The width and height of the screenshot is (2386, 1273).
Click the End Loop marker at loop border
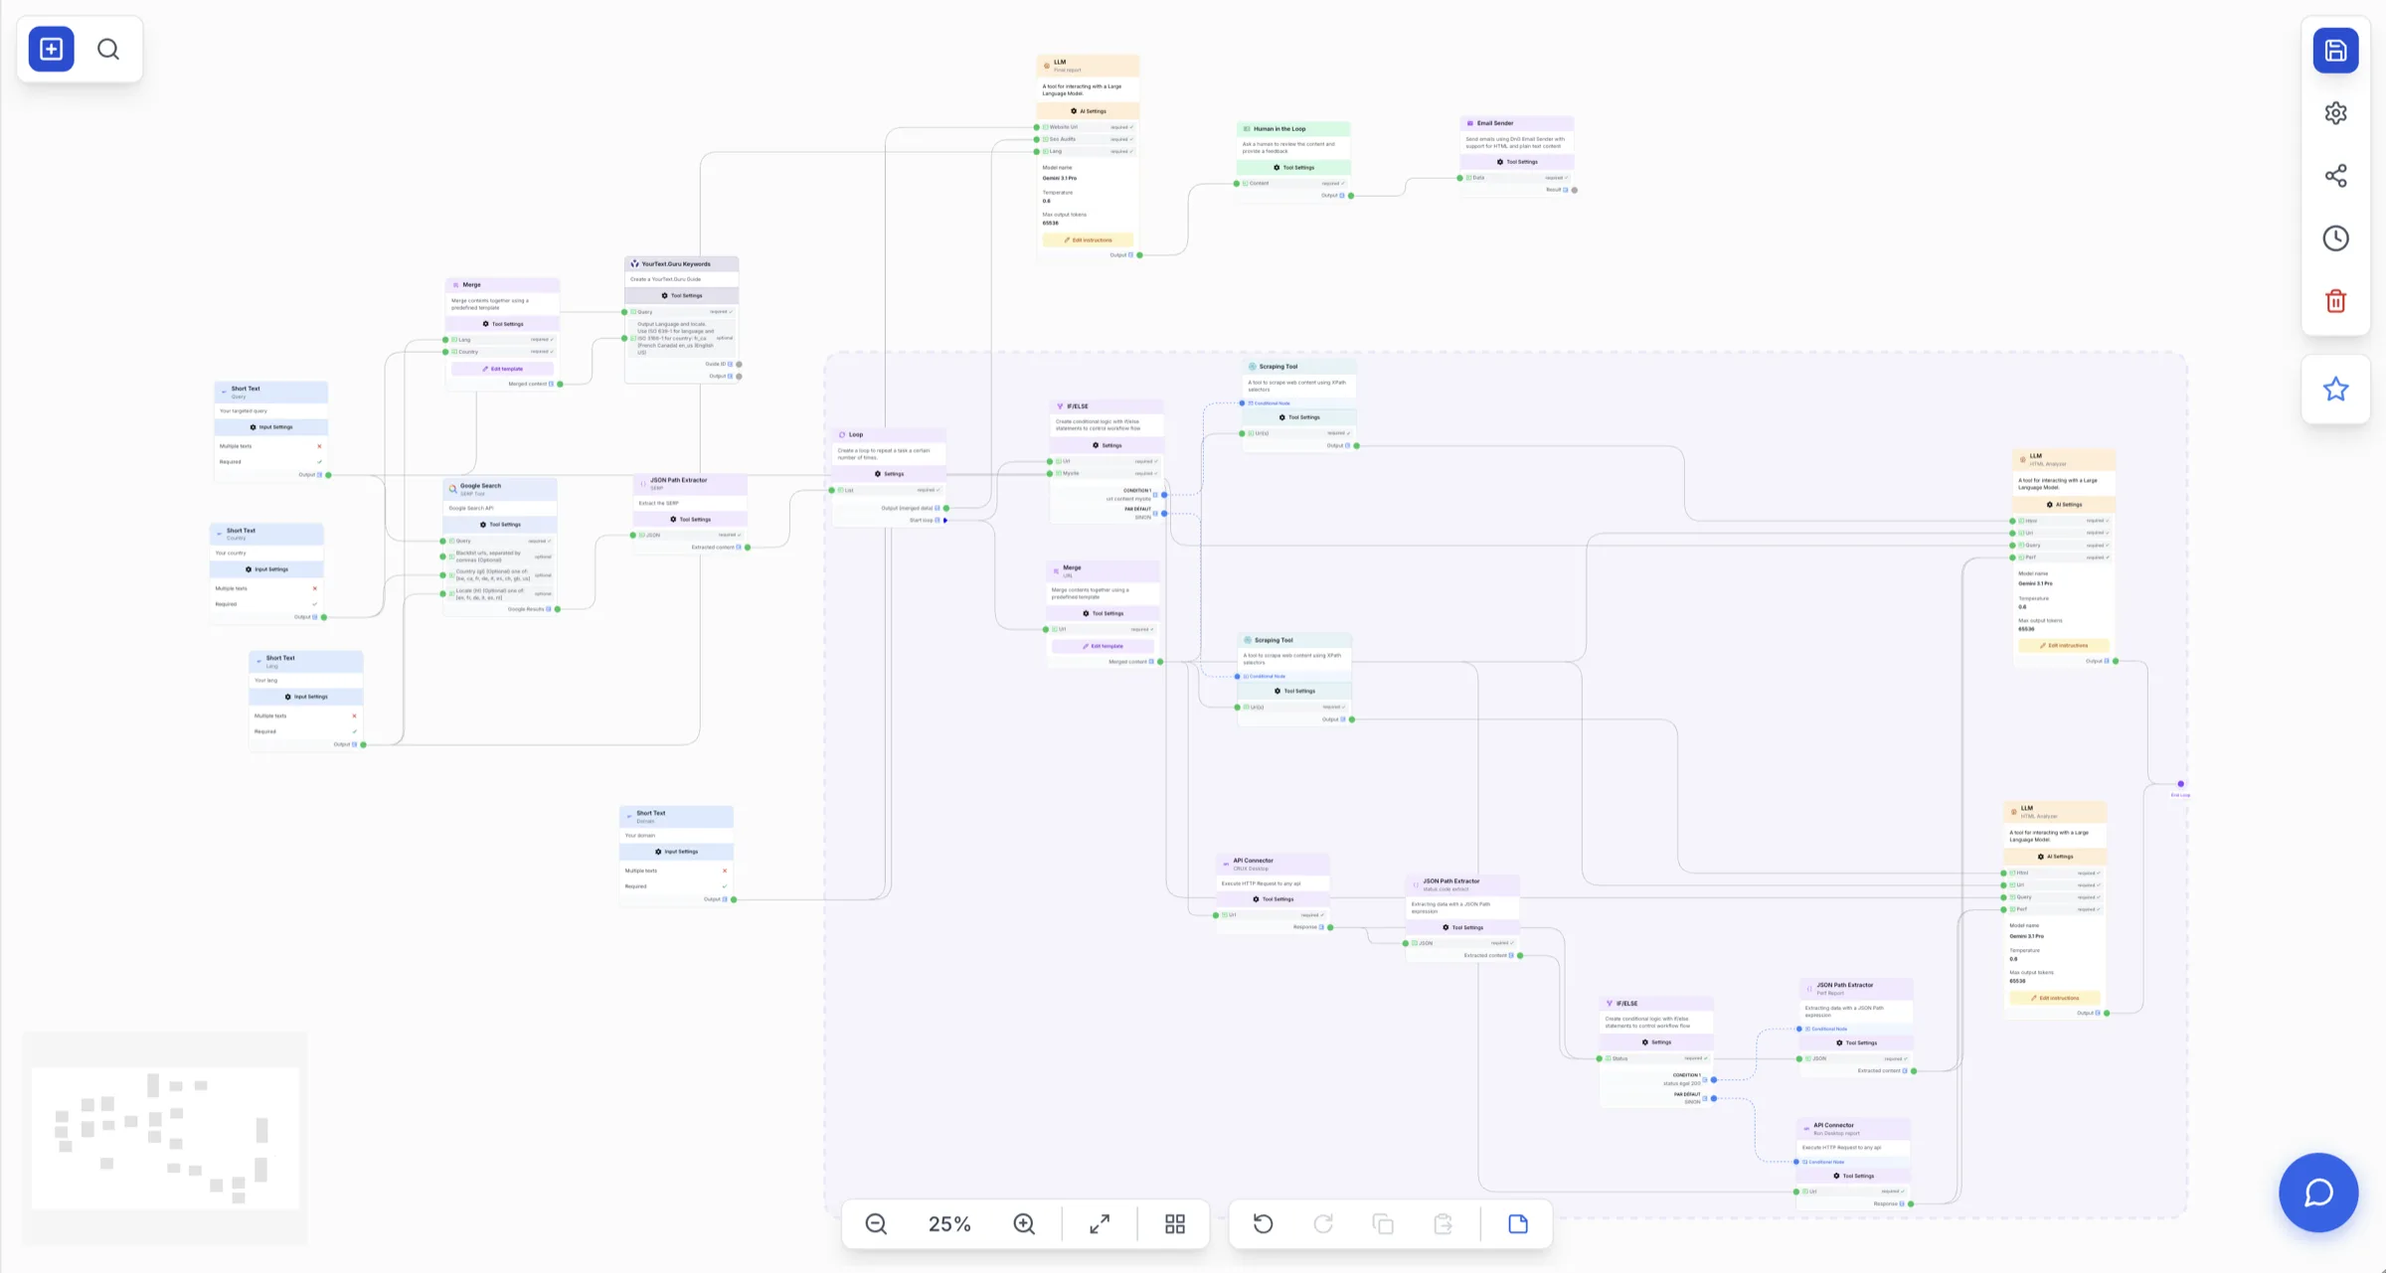pos(2180,784)
